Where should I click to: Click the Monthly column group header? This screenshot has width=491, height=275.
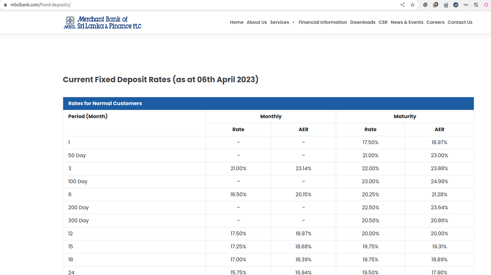click(x=271, y=117)
